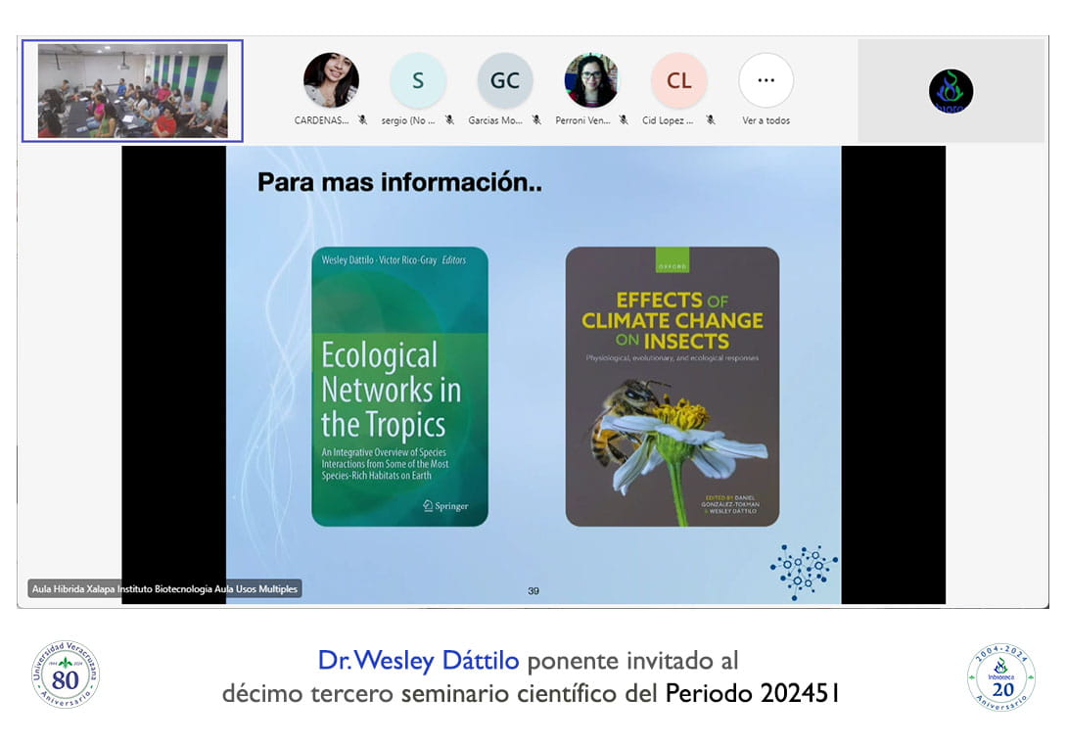The width and height of the screenshot is (1067, 744).
Task: Select the "S" avatar for sergio
Action: (x=418, y=80)
